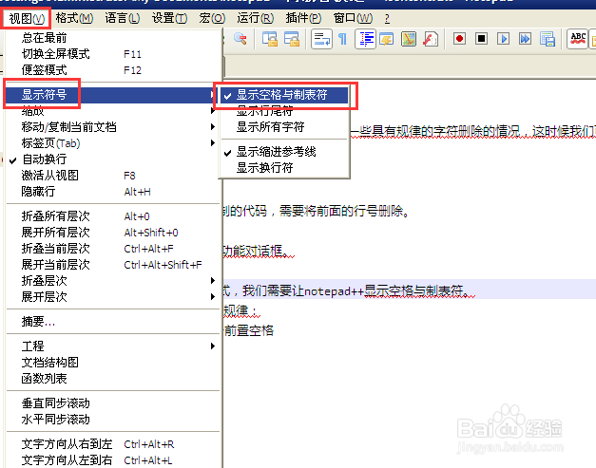Select 折叠所有层次
The height and width of the screenshot is (468, 596).
[x=113, y=216]
